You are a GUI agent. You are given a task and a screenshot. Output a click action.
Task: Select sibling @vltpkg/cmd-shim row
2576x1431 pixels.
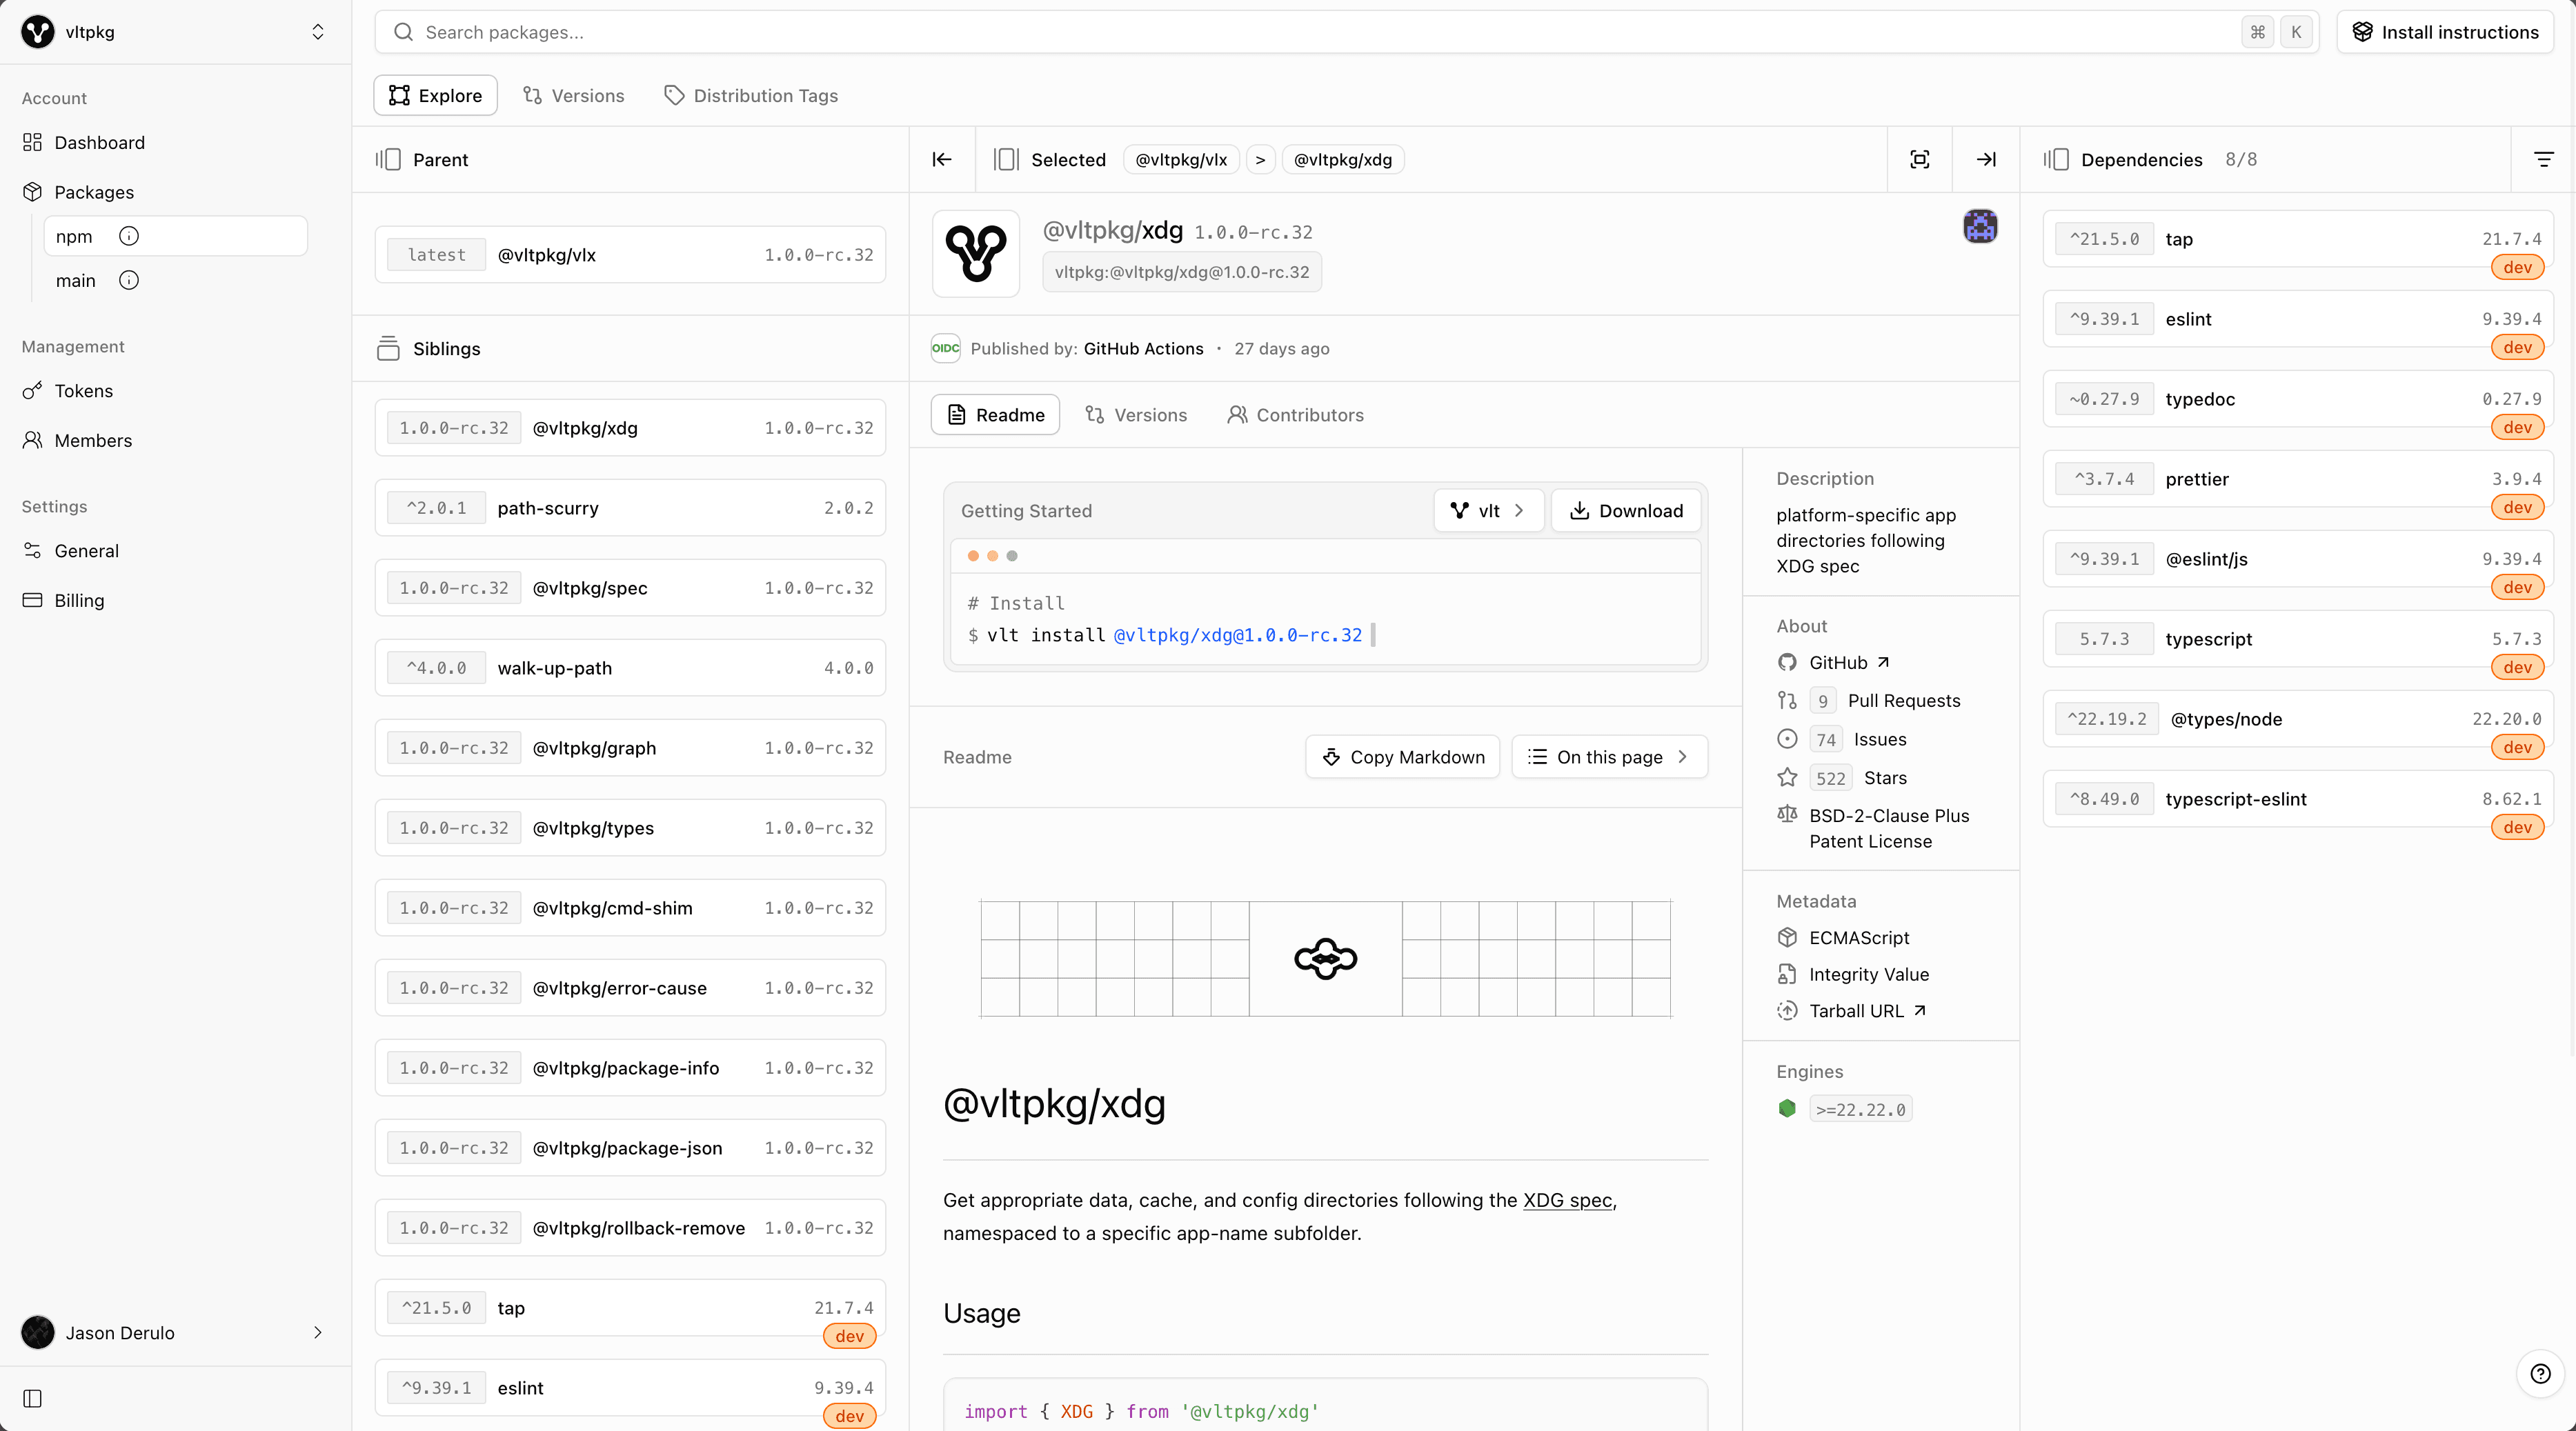(630, 907)
